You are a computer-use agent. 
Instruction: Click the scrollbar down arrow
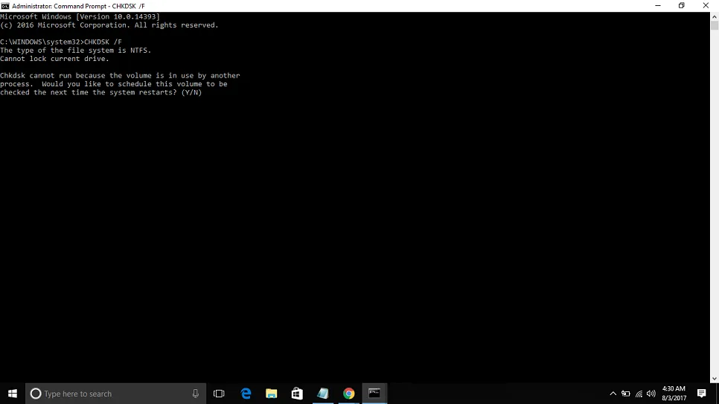[x=715, y=379]
